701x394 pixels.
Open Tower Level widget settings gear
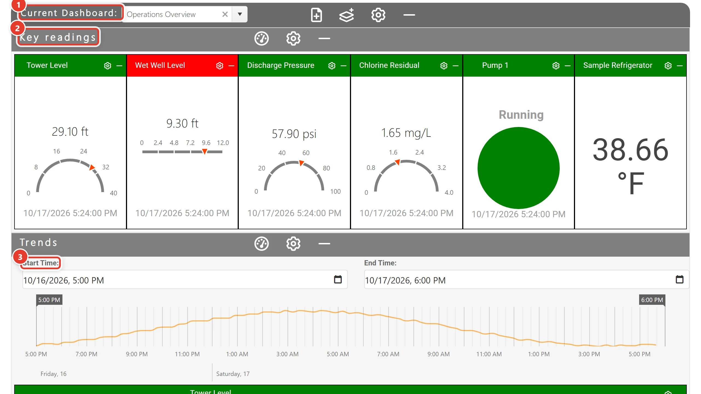[x=108, y=66]
